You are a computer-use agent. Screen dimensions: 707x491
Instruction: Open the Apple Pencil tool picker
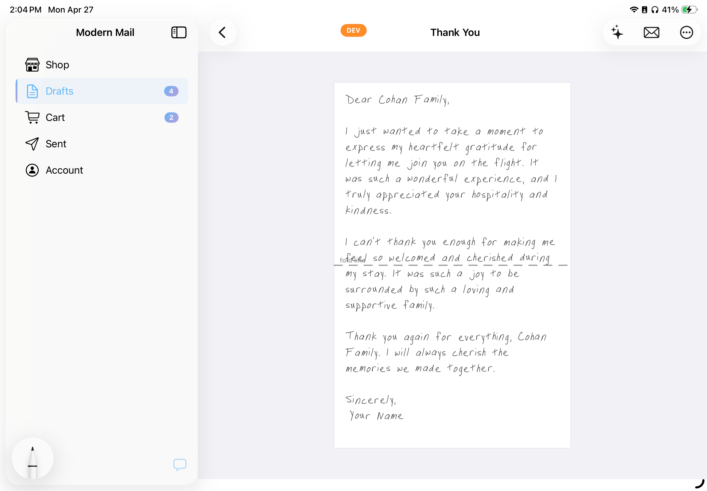pos(32,458)
